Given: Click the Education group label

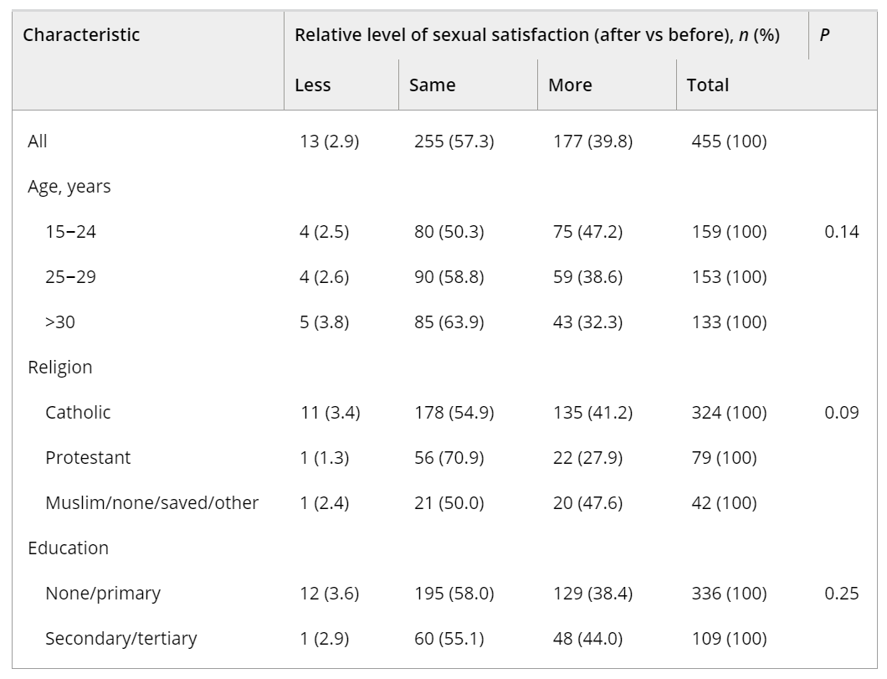Looking at the screenshot, I should point(69,548).
